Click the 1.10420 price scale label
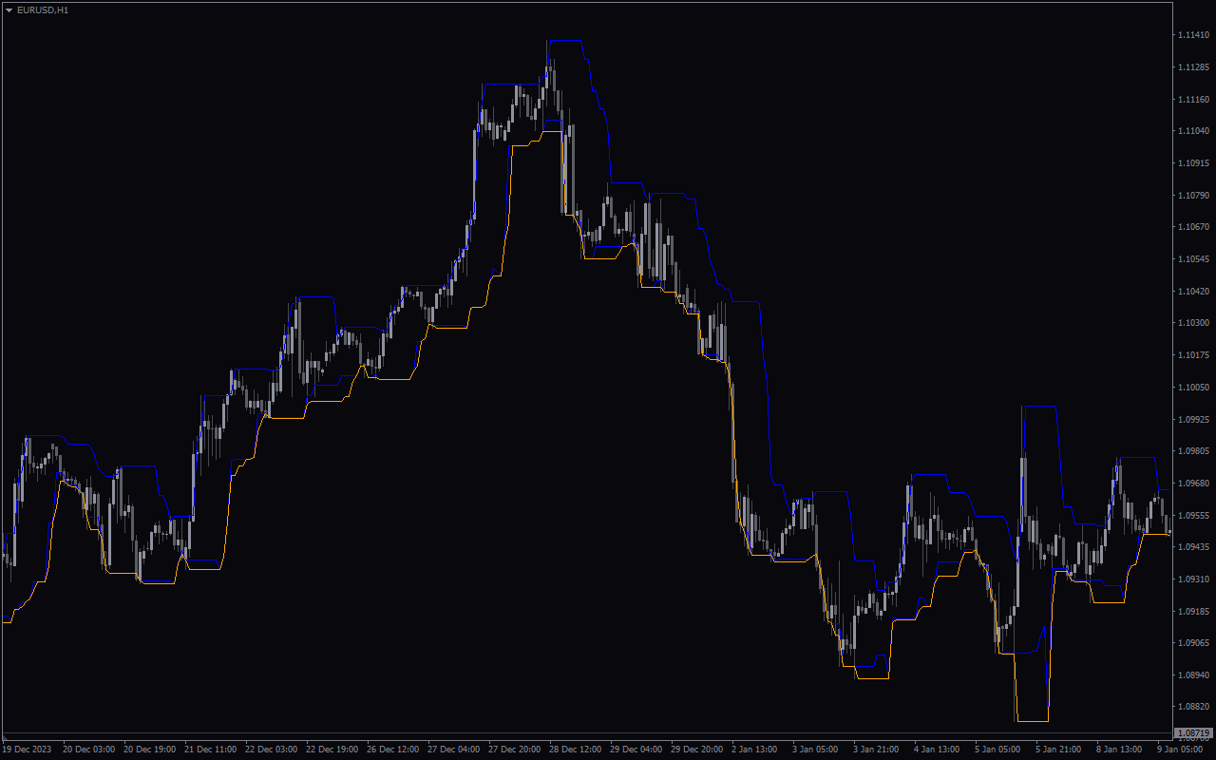This screenshot has width=1216, height=760. click(x=1193, y=291)
